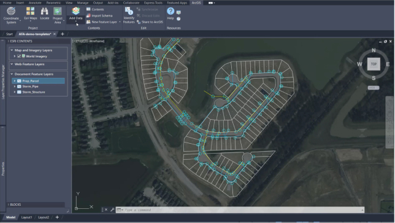Collapse Web Feature Layers group
Screen dimensions: 395x223
pyautogui.click(x=12, y=64)
